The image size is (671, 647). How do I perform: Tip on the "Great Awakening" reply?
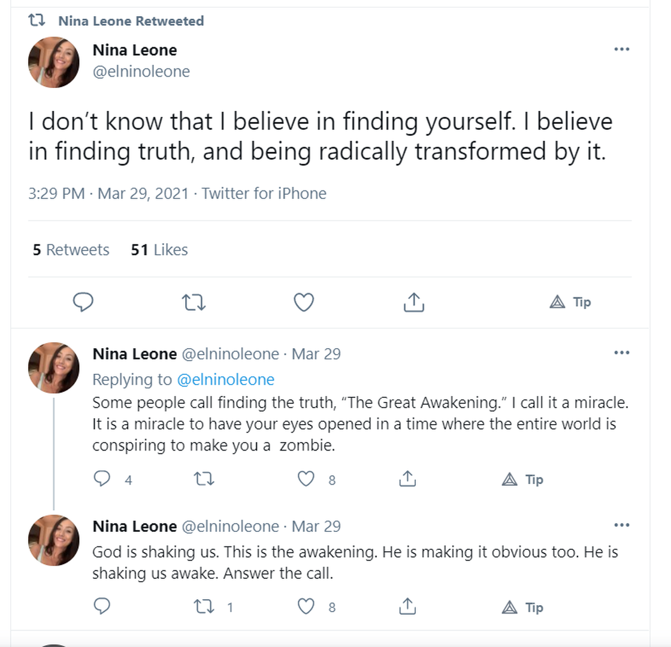[x=522, y=479]
